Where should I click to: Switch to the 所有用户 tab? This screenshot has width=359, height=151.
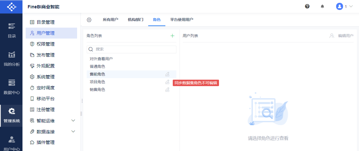tap(110, 20)
